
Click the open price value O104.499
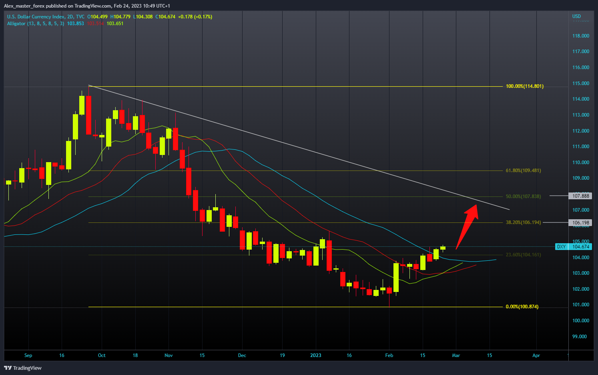coord(98,17)
